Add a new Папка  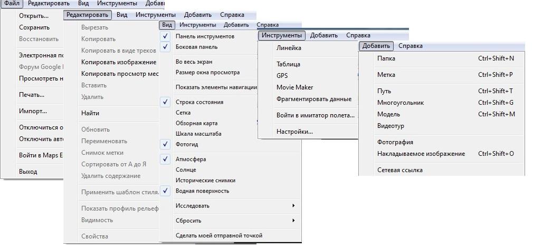tap(386, 58)
